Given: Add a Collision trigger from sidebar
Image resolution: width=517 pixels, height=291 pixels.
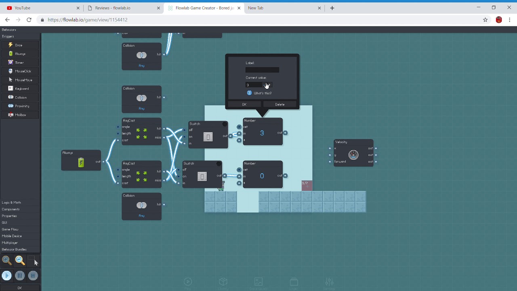Looking at the screenshot, I should tap(20, 97).
